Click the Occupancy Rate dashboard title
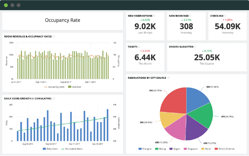The image size is (249, 156). tap(63, 21)
